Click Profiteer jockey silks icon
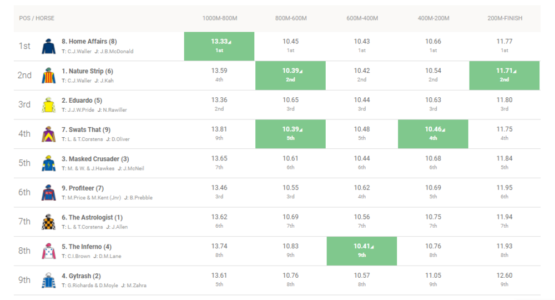The height and width of the screenshot is (300, 555). point(49,192)
